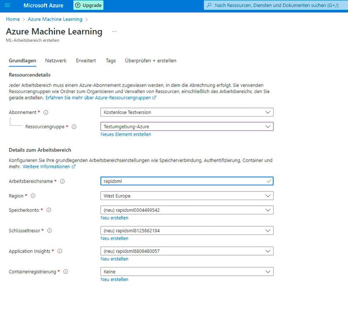Show info for Application Insights field

coord(60,251)
